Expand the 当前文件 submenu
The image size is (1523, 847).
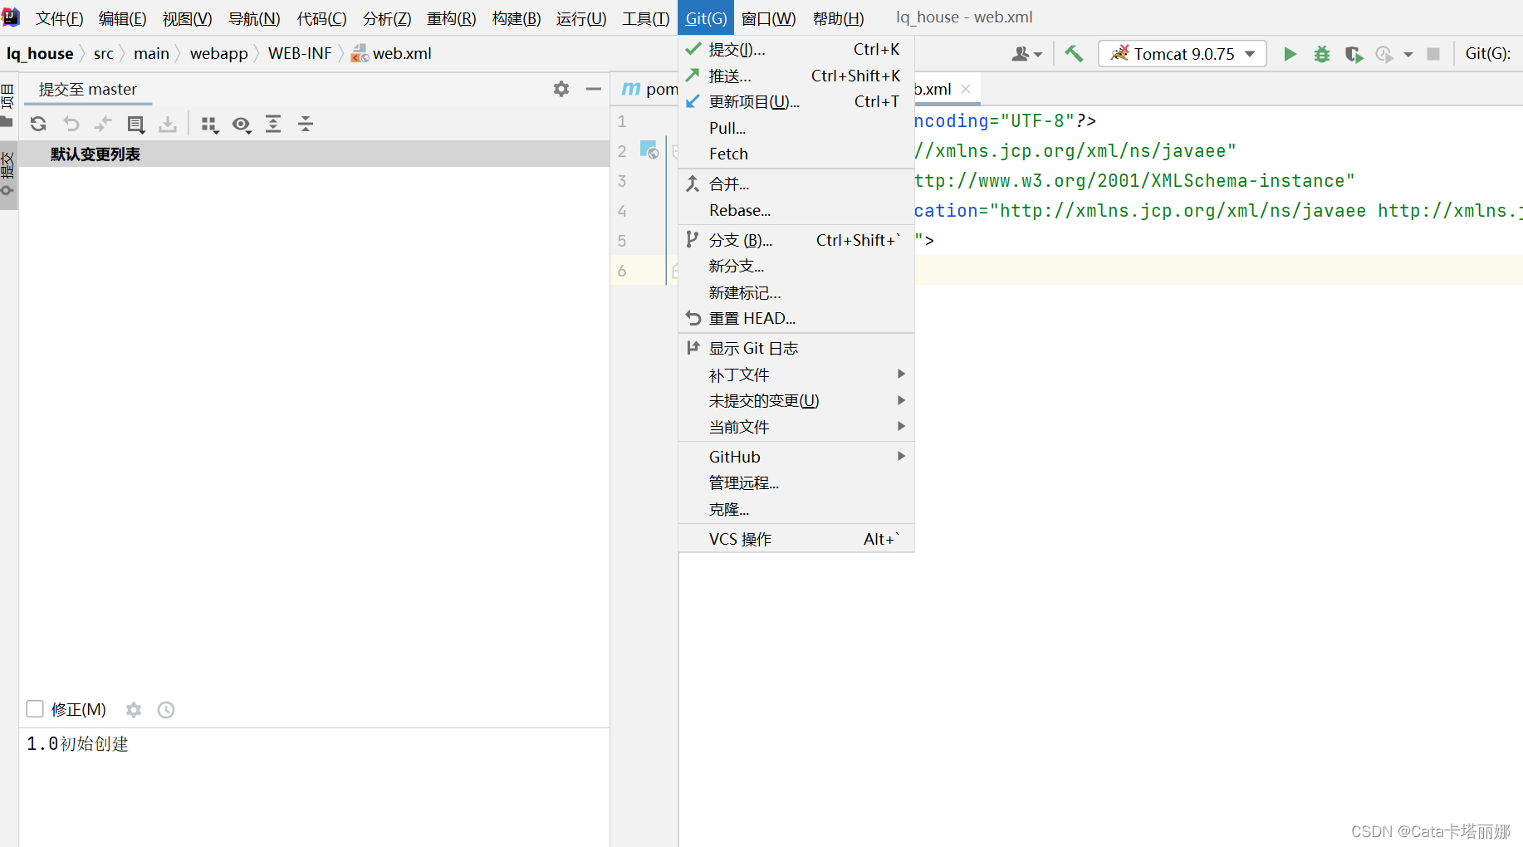point(796,427)
